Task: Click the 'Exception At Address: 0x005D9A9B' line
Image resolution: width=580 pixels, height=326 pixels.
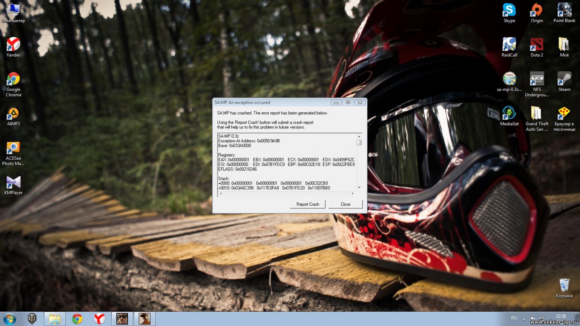Action: click(x=249, y=141)
